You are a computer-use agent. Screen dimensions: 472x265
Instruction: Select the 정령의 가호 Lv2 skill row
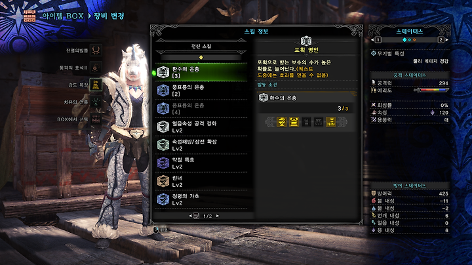click(x=201, y=199)
